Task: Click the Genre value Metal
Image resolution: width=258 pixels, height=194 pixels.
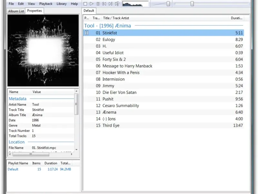Action: point(36,125)
